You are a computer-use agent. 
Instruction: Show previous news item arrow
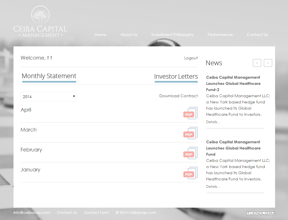click(257, 63)
